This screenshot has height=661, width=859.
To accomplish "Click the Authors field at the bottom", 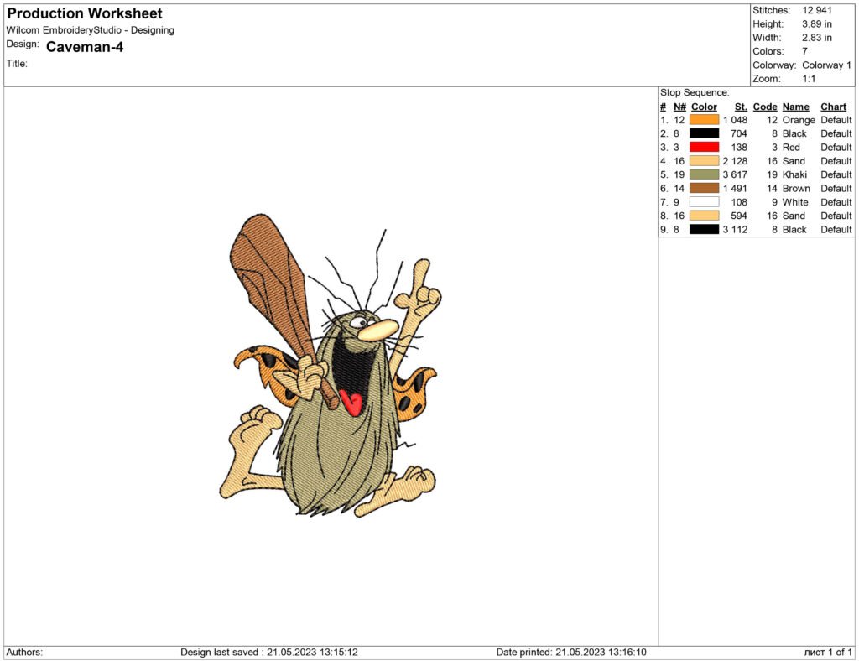I will 21,651.
